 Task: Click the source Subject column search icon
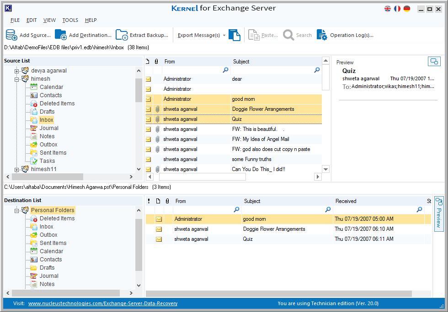click(x=317, y=70)
